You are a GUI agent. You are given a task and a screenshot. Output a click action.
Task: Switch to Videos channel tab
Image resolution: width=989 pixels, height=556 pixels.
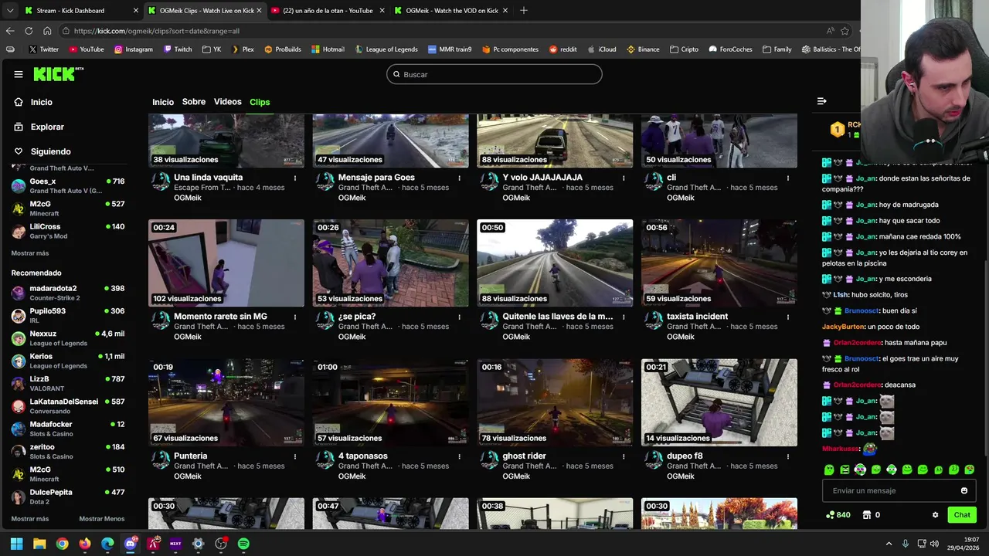(227, 102)
